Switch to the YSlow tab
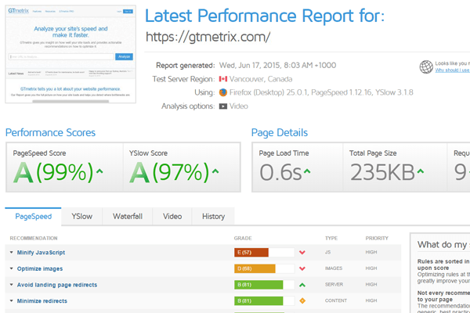This screenshot has width=470, height=313. (x=82, y=216)
